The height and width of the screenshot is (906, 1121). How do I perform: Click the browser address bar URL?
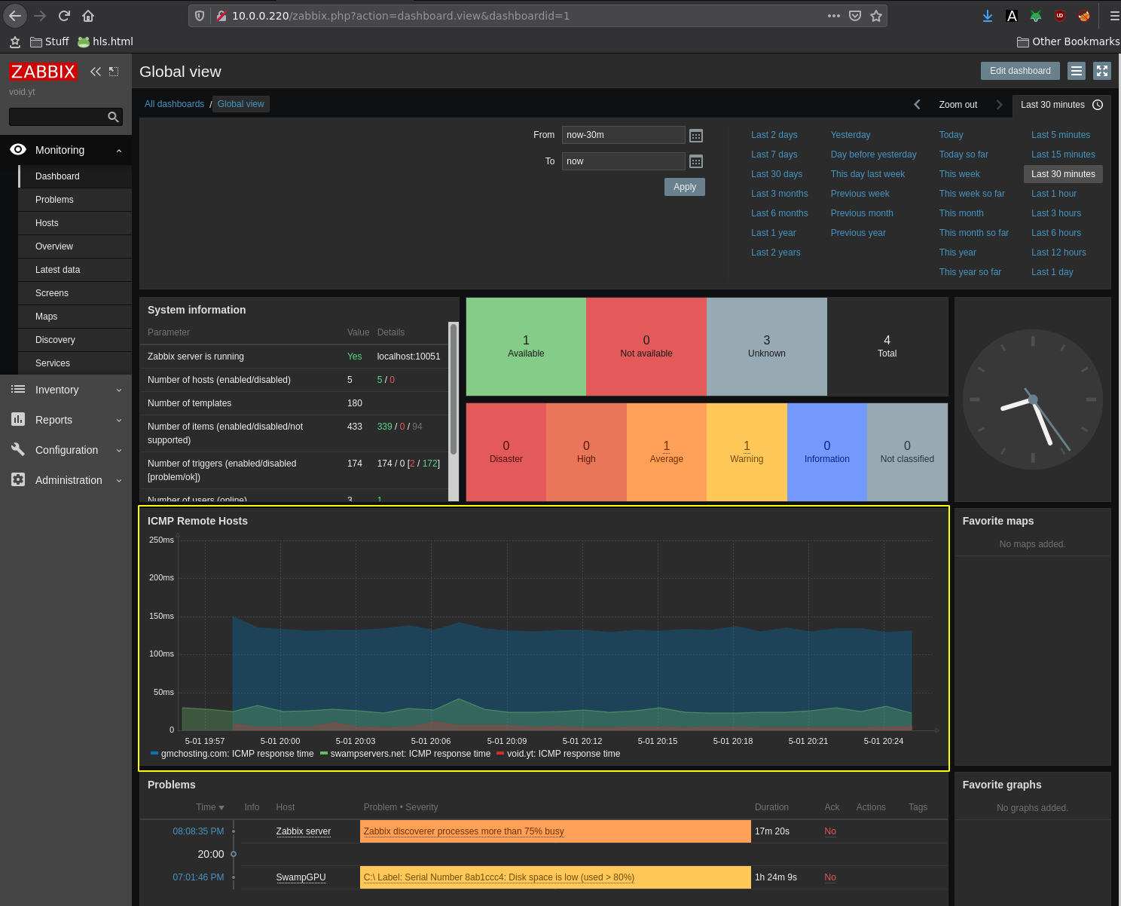tap(401, 16)
